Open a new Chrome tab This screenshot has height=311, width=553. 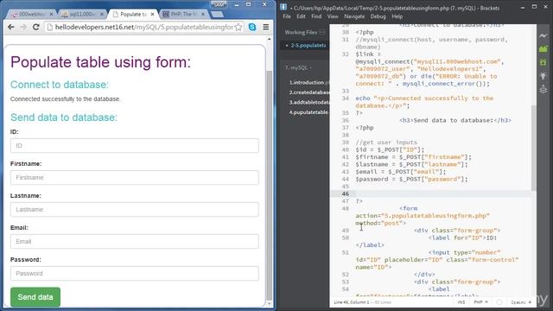217,15
